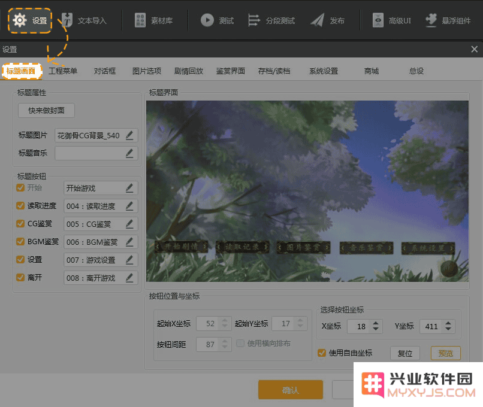Increase 起始Y坐标 with up arrow
483x407 pixels.
[300, 321]
